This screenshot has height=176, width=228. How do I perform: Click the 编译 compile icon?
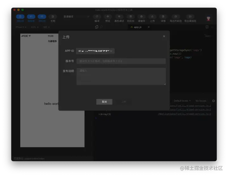click(x=97, y=16)
